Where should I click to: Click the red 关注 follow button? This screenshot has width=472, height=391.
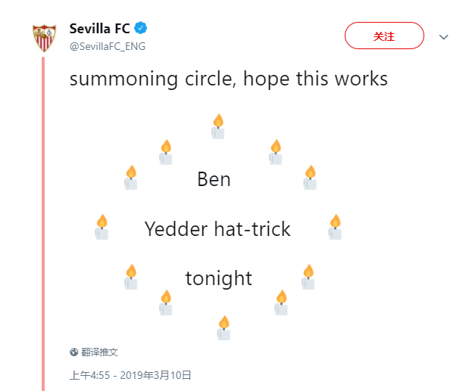pos(384,36)
